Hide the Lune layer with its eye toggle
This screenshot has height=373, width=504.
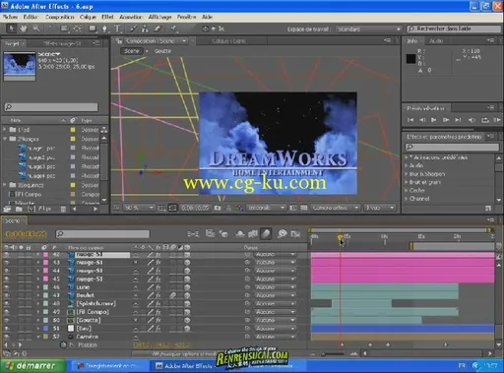(x=6, y=287)
